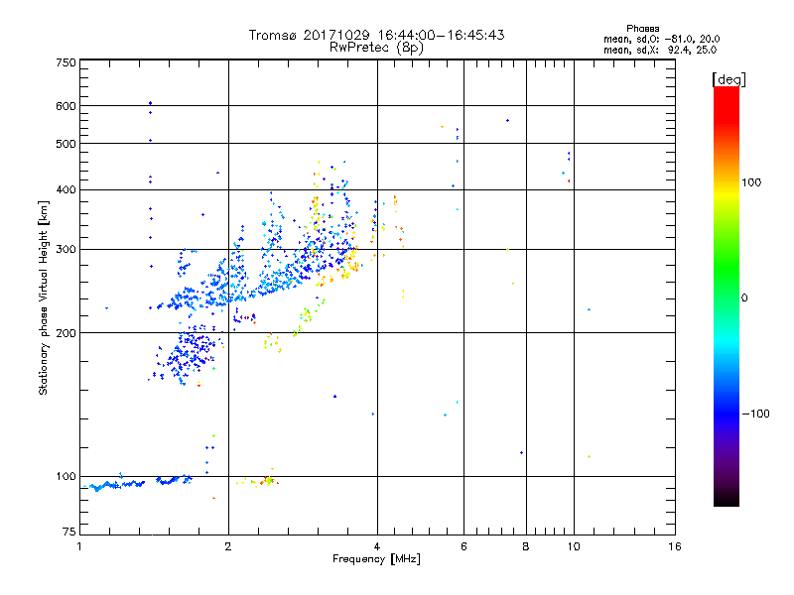
Task: Click y-axis tick label '400'
Action: 66,190
